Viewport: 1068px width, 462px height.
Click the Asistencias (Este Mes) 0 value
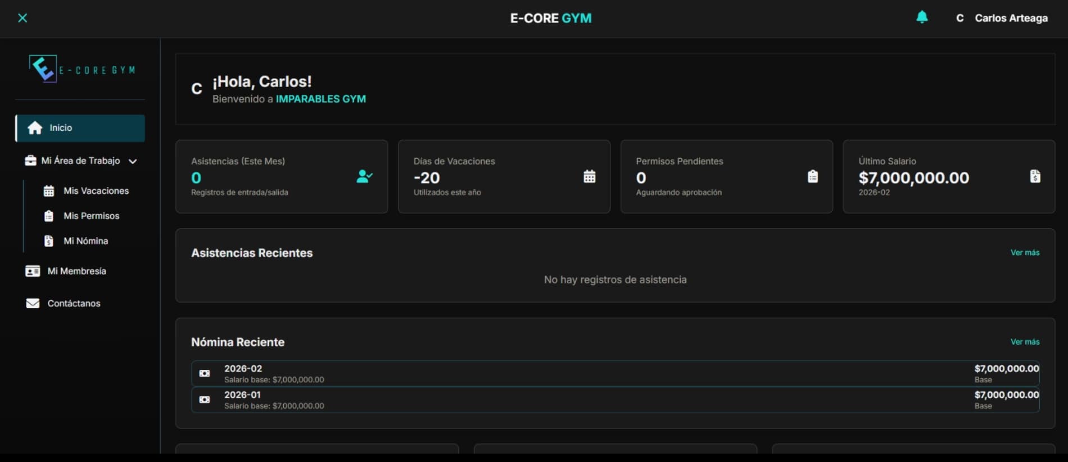point(196,178)
